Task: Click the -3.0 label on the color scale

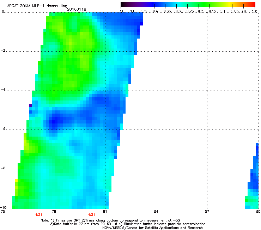Action: 120,11
